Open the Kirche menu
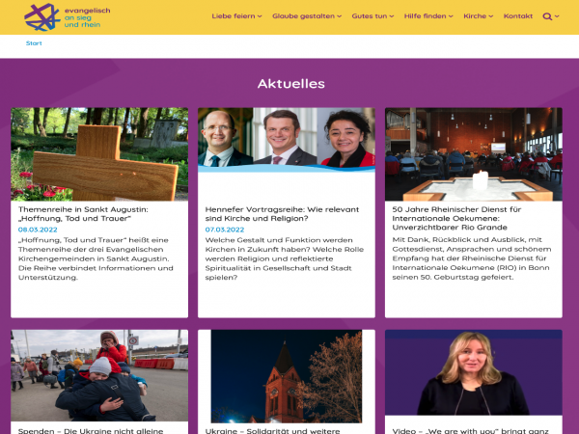The height and width of the screenshot is (434, 579). [x=479, y=16]
